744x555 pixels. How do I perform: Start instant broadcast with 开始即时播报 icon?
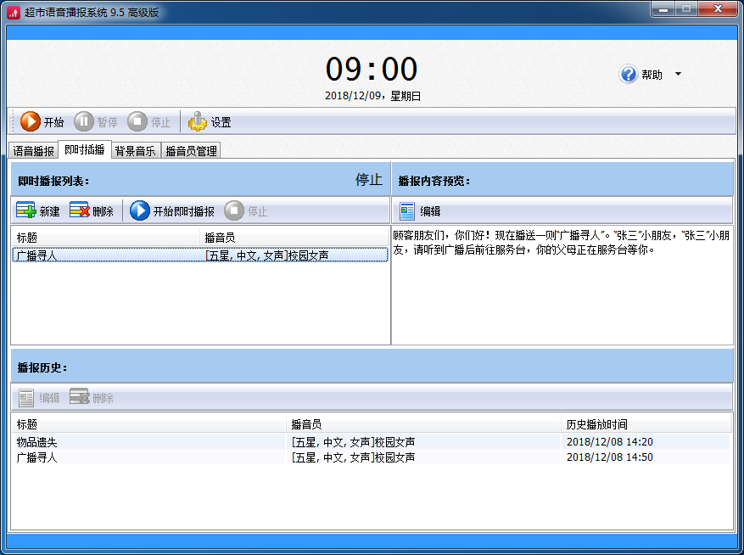coord(139,210)
